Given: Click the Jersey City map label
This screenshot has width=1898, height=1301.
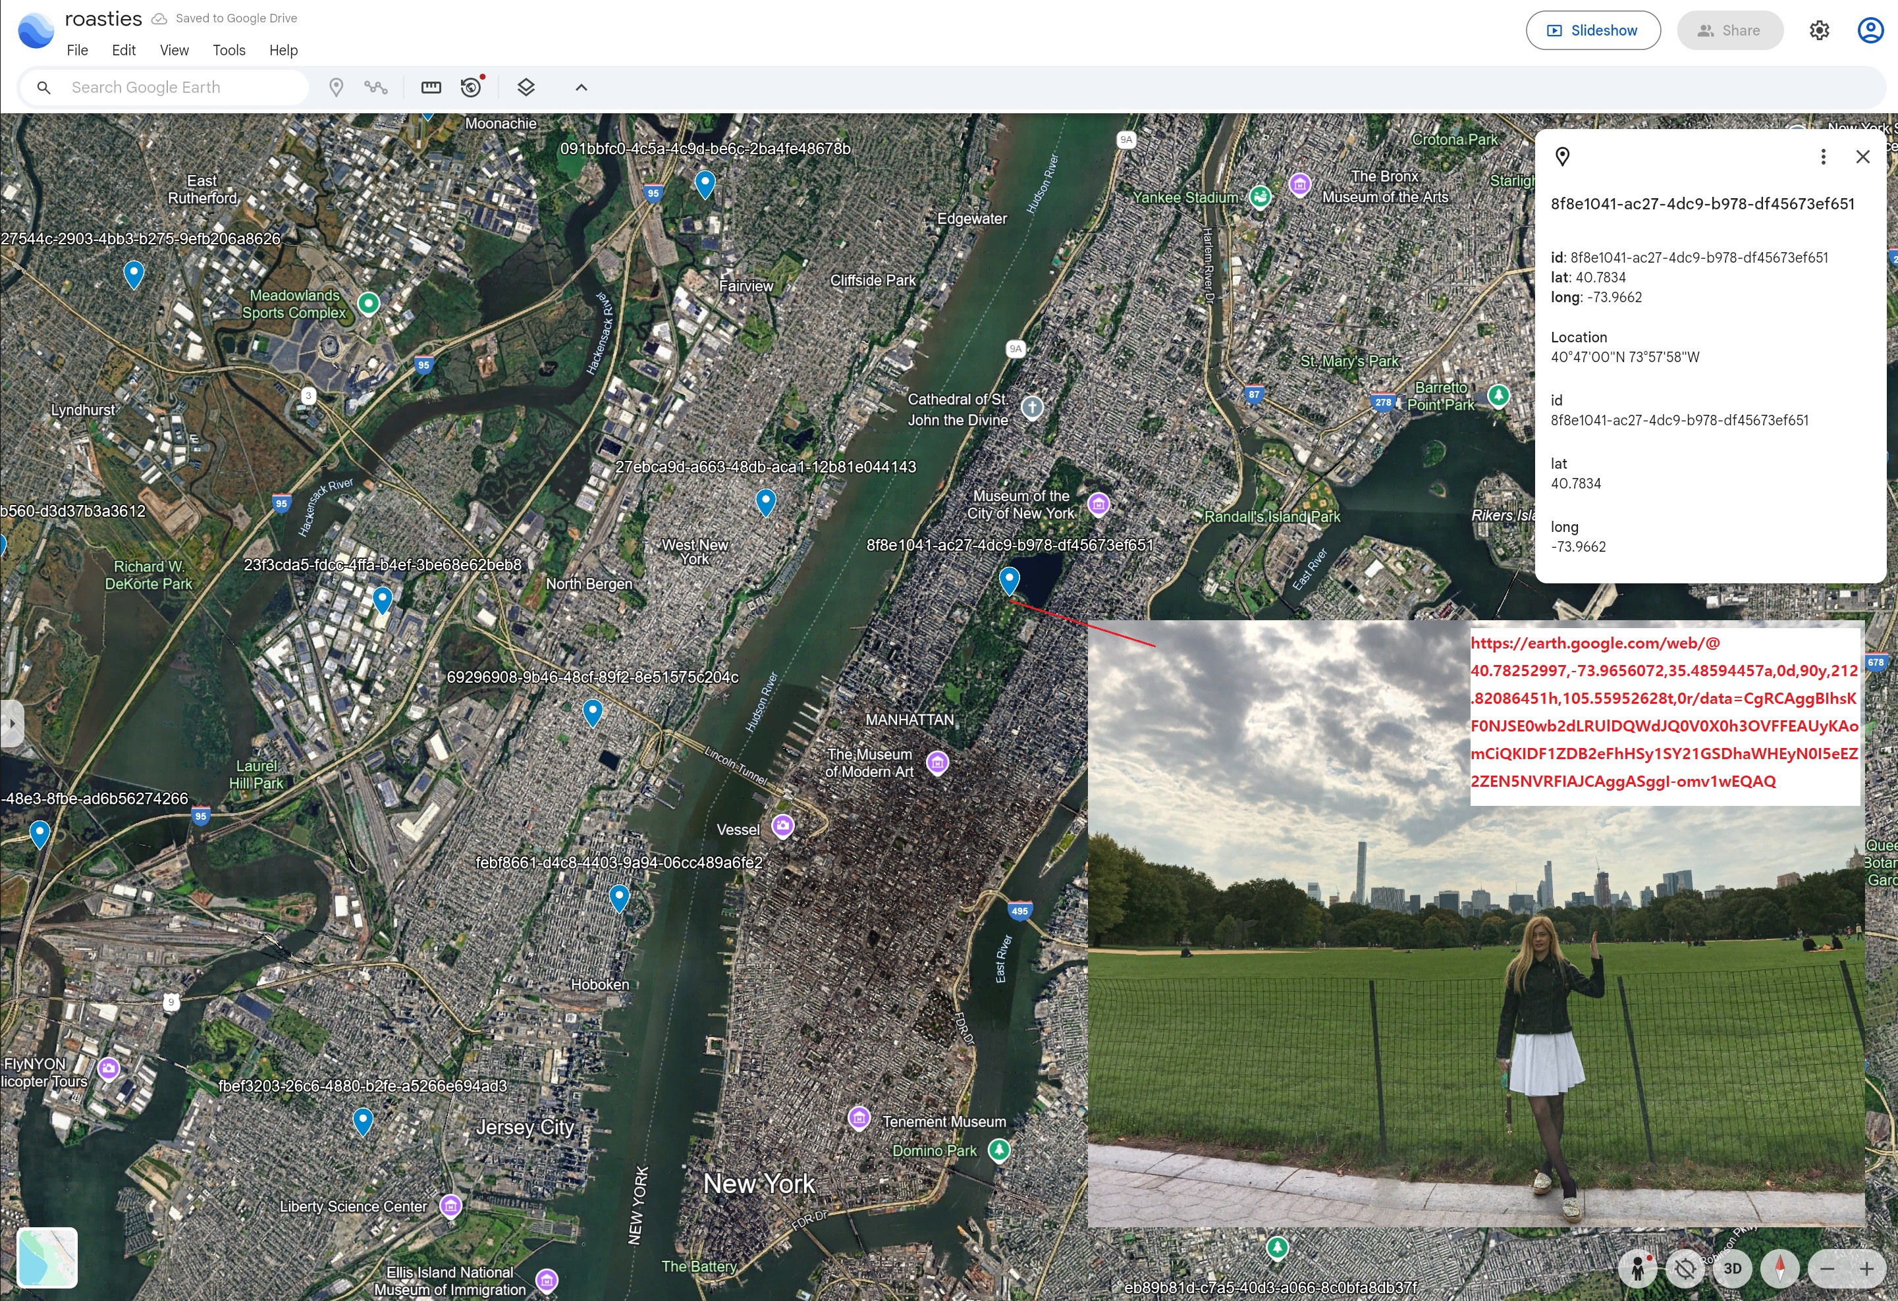Looking at the screenshot, I should (525, 1128).
